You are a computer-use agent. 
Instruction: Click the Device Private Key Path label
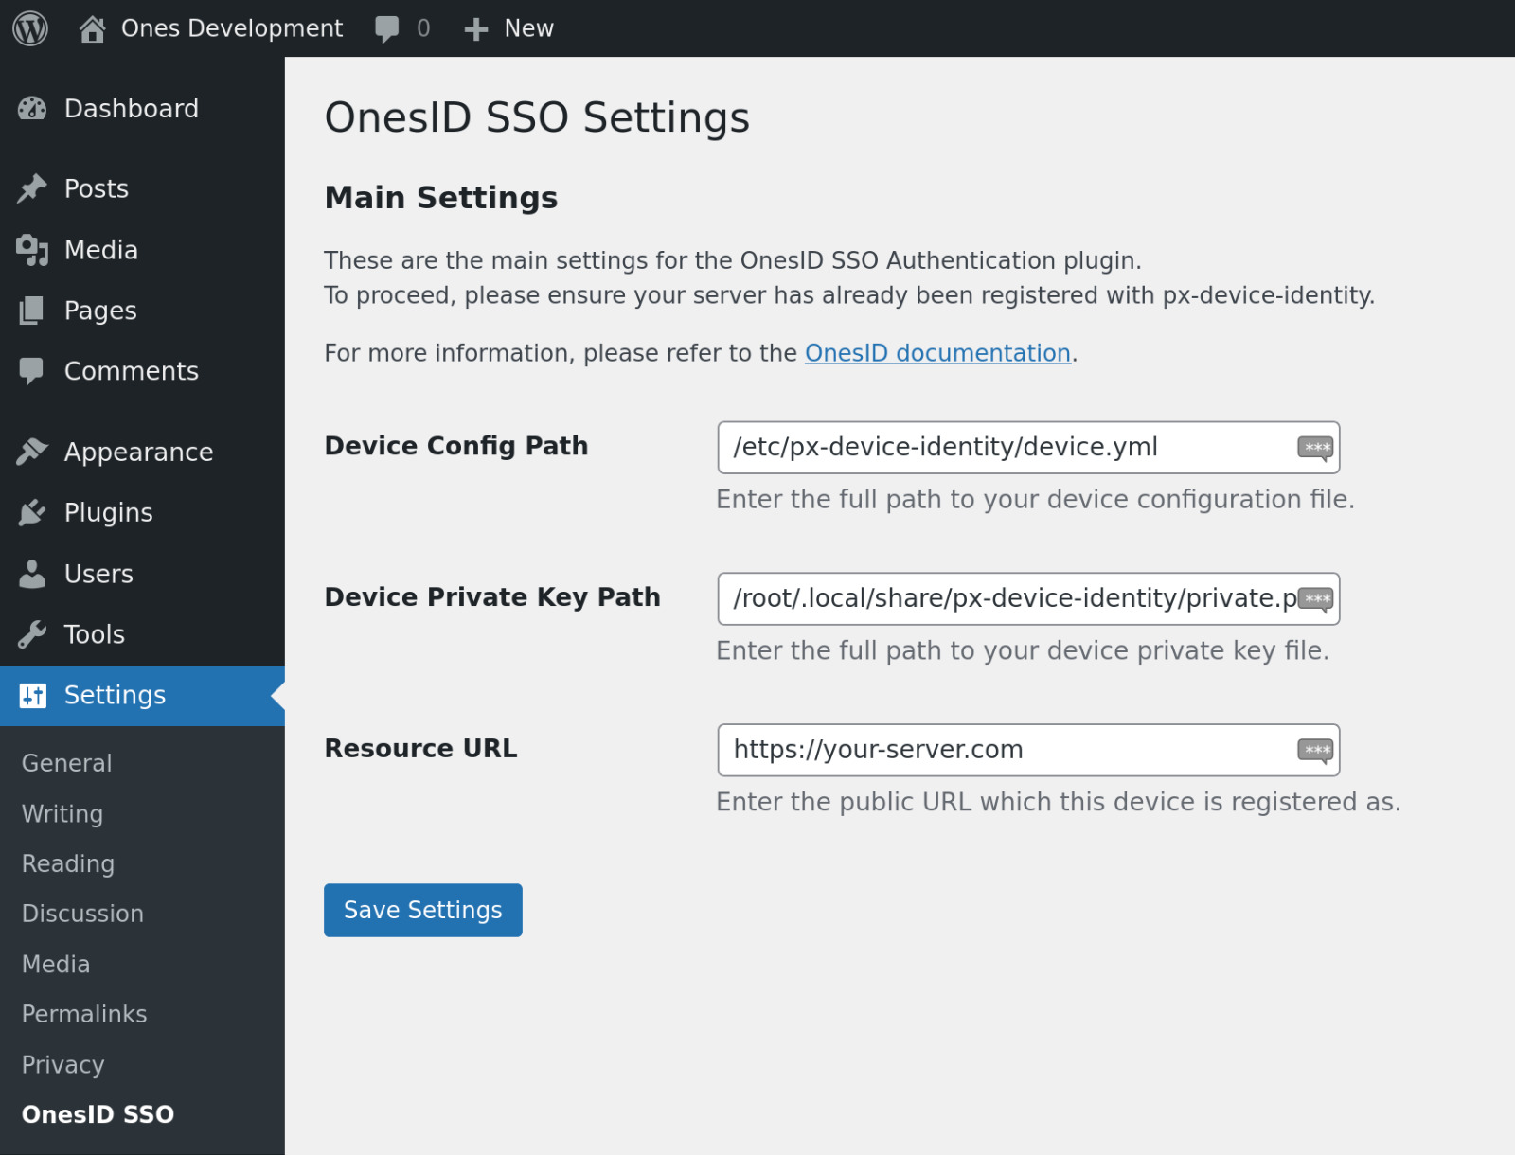pos(492,597)
